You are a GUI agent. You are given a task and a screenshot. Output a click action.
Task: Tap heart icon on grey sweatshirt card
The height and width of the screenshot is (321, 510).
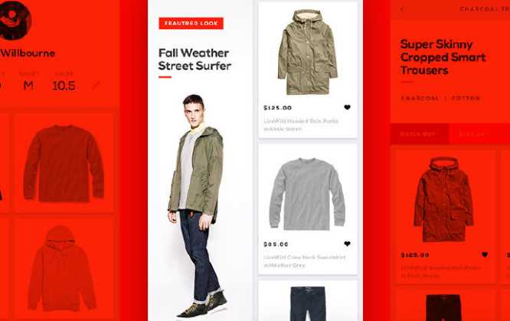coord(347,244)
